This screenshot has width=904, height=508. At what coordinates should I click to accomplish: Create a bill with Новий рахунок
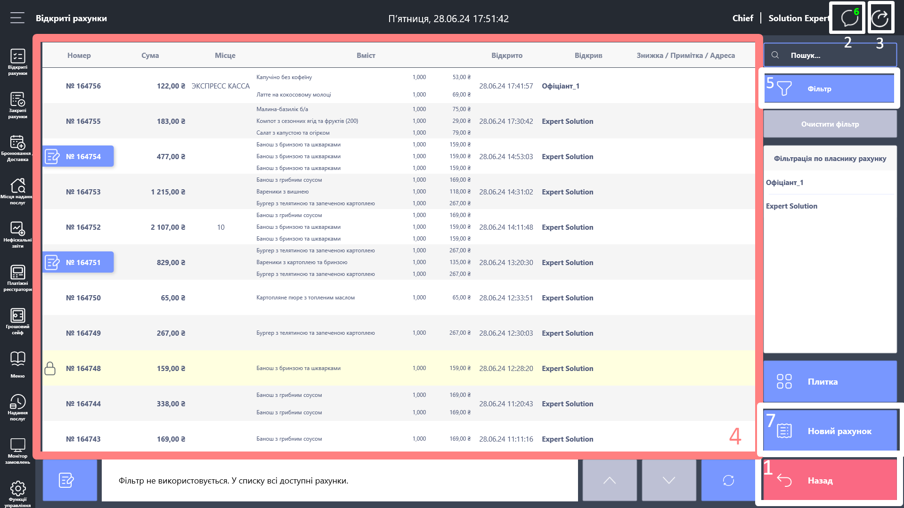(x=830, y=431)
